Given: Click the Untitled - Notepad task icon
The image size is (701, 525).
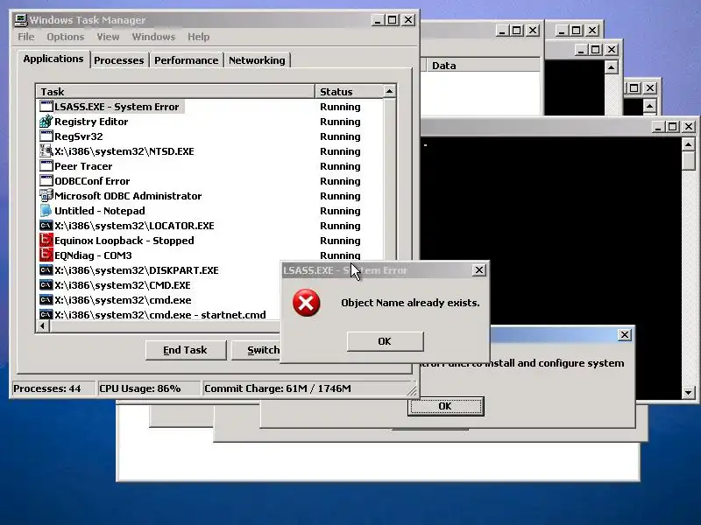Looking at the screenshot, I should [46, 211].
